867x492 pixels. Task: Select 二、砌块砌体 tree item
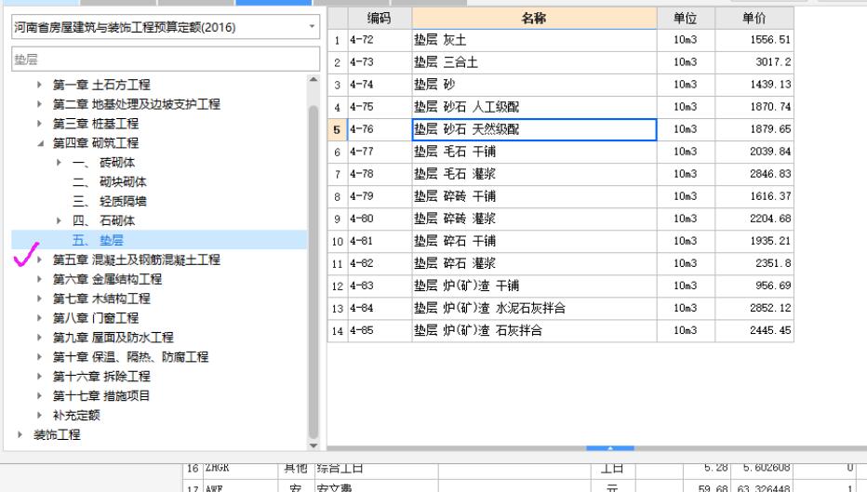(x=110, y=182)
